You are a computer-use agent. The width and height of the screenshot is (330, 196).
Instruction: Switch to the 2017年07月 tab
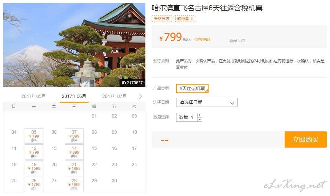pos(114,96)
